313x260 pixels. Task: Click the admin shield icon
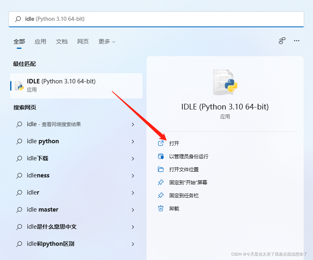161,156
